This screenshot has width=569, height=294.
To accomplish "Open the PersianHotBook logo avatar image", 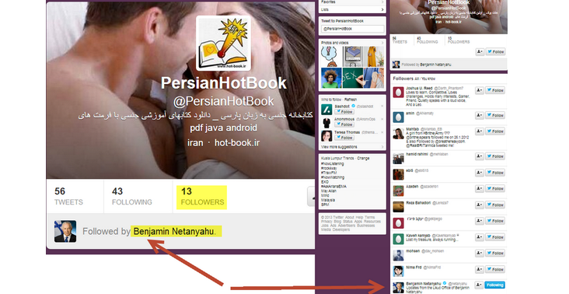I will [223, 44].
